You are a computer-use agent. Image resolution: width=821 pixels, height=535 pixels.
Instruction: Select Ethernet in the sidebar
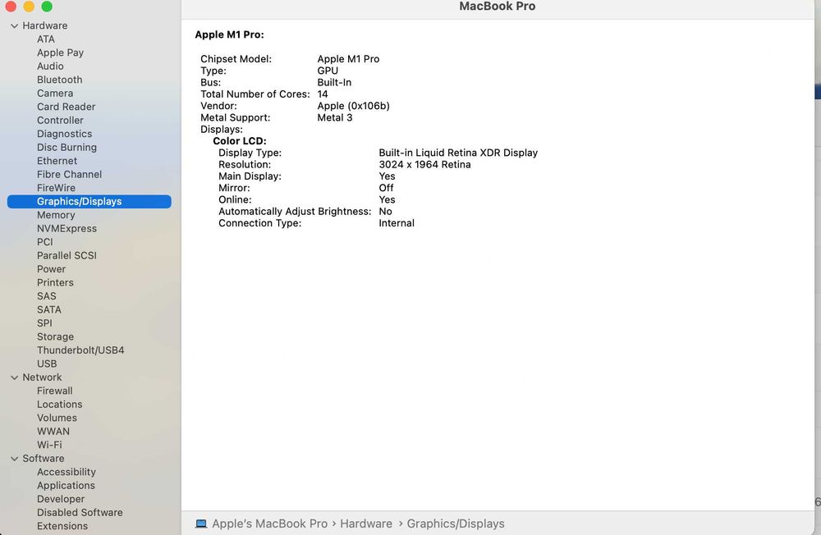57,161
